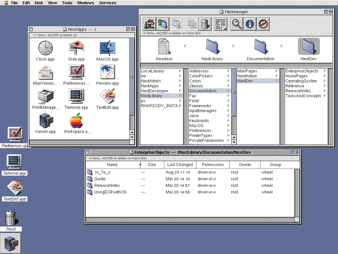Open the Edit menu

click(x=26, y=3)
